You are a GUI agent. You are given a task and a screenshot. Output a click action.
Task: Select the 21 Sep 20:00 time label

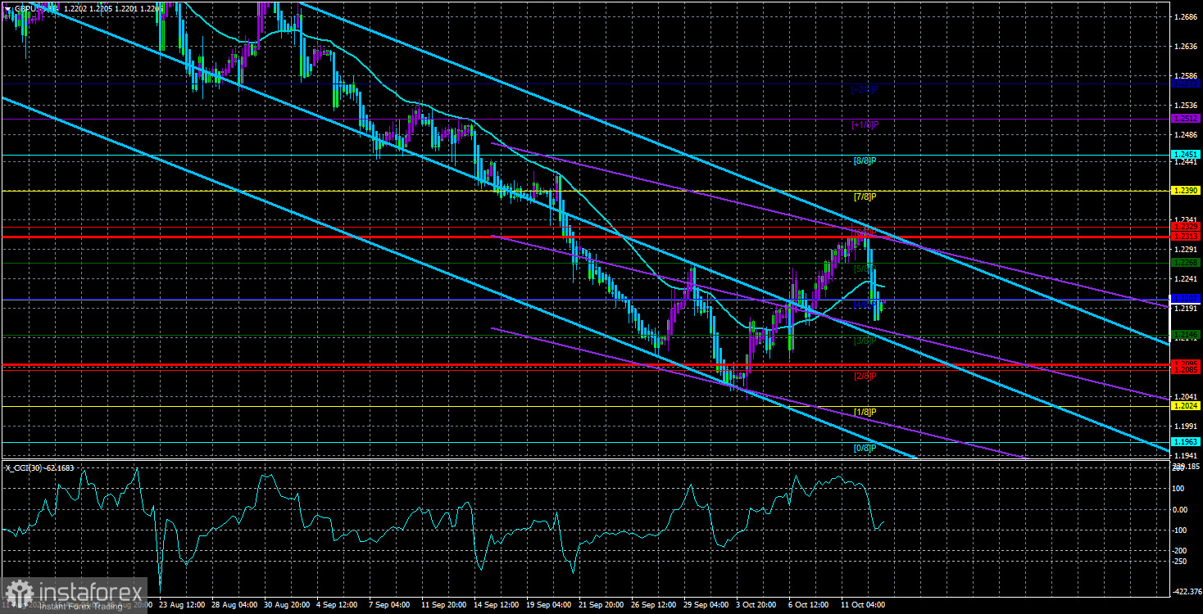603,605
